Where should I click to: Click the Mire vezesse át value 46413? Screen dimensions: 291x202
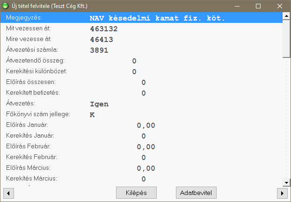tap(102, 40)
